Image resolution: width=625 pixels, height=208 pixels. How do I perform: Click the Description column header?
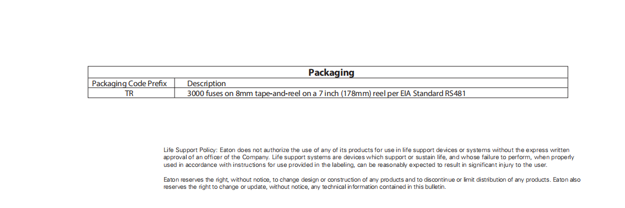tap(206, 84)
